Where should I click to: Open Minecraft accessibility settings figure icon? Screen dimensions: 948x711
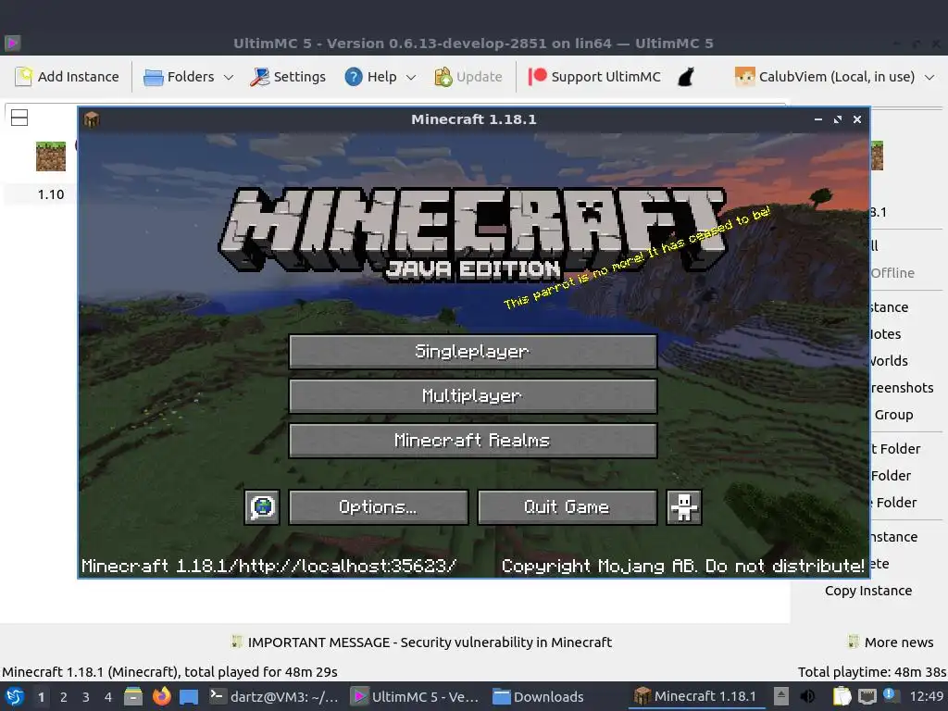[684, 506]
